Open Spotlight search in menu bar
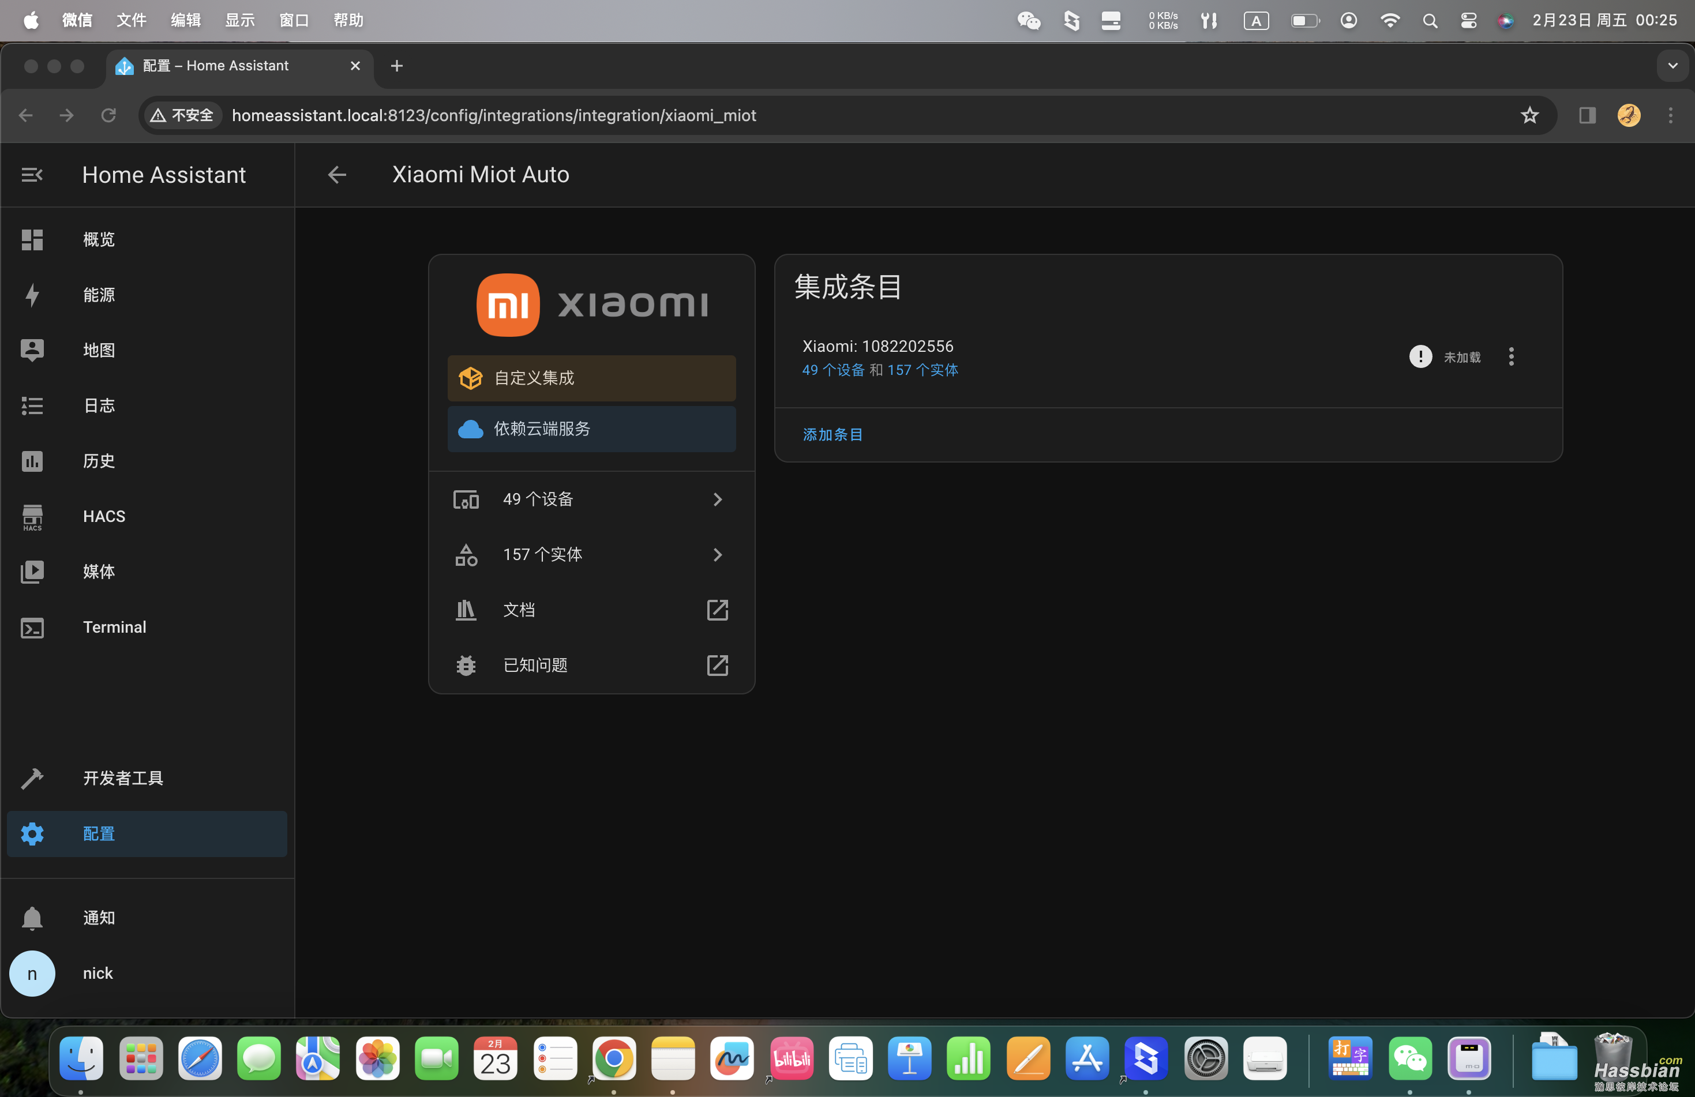This screenshot has width=1695, height=1097. pyautogui.click(x=1430, y=21)
